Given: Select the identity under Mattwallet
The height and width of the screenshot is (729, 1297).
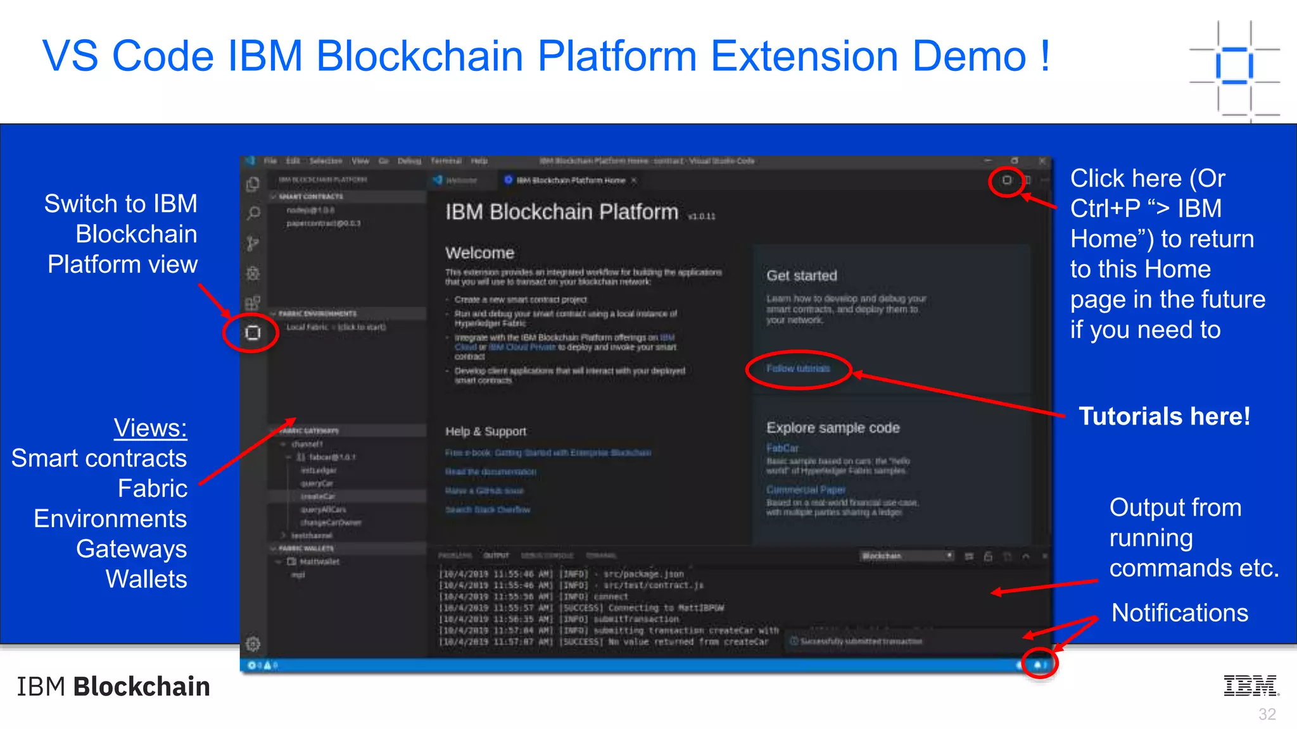Looking at the screenshot, I should tap(298, 575).
